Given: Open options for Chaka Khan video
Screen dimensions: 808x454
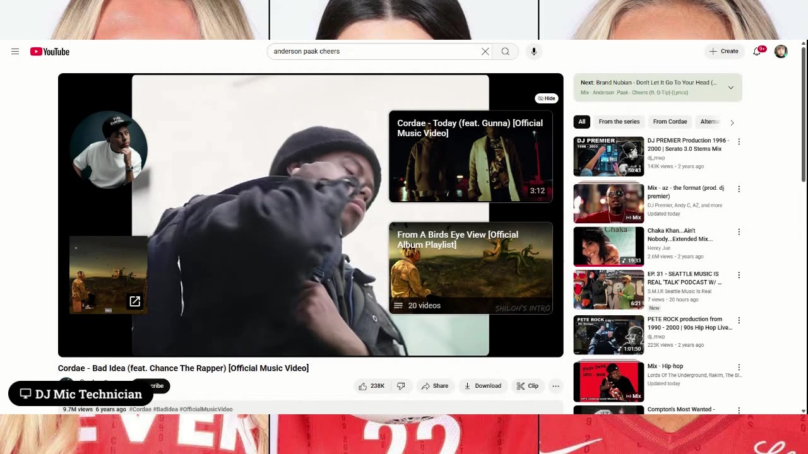Looking at the screenshot, I should [x=739, y=232].
